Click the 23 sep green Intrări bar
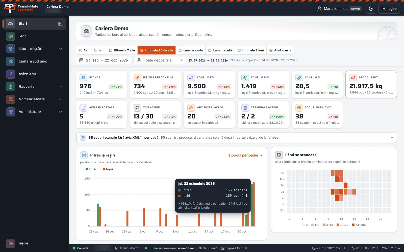The height and width of the screenshot is (252, 404). point(98,215)
